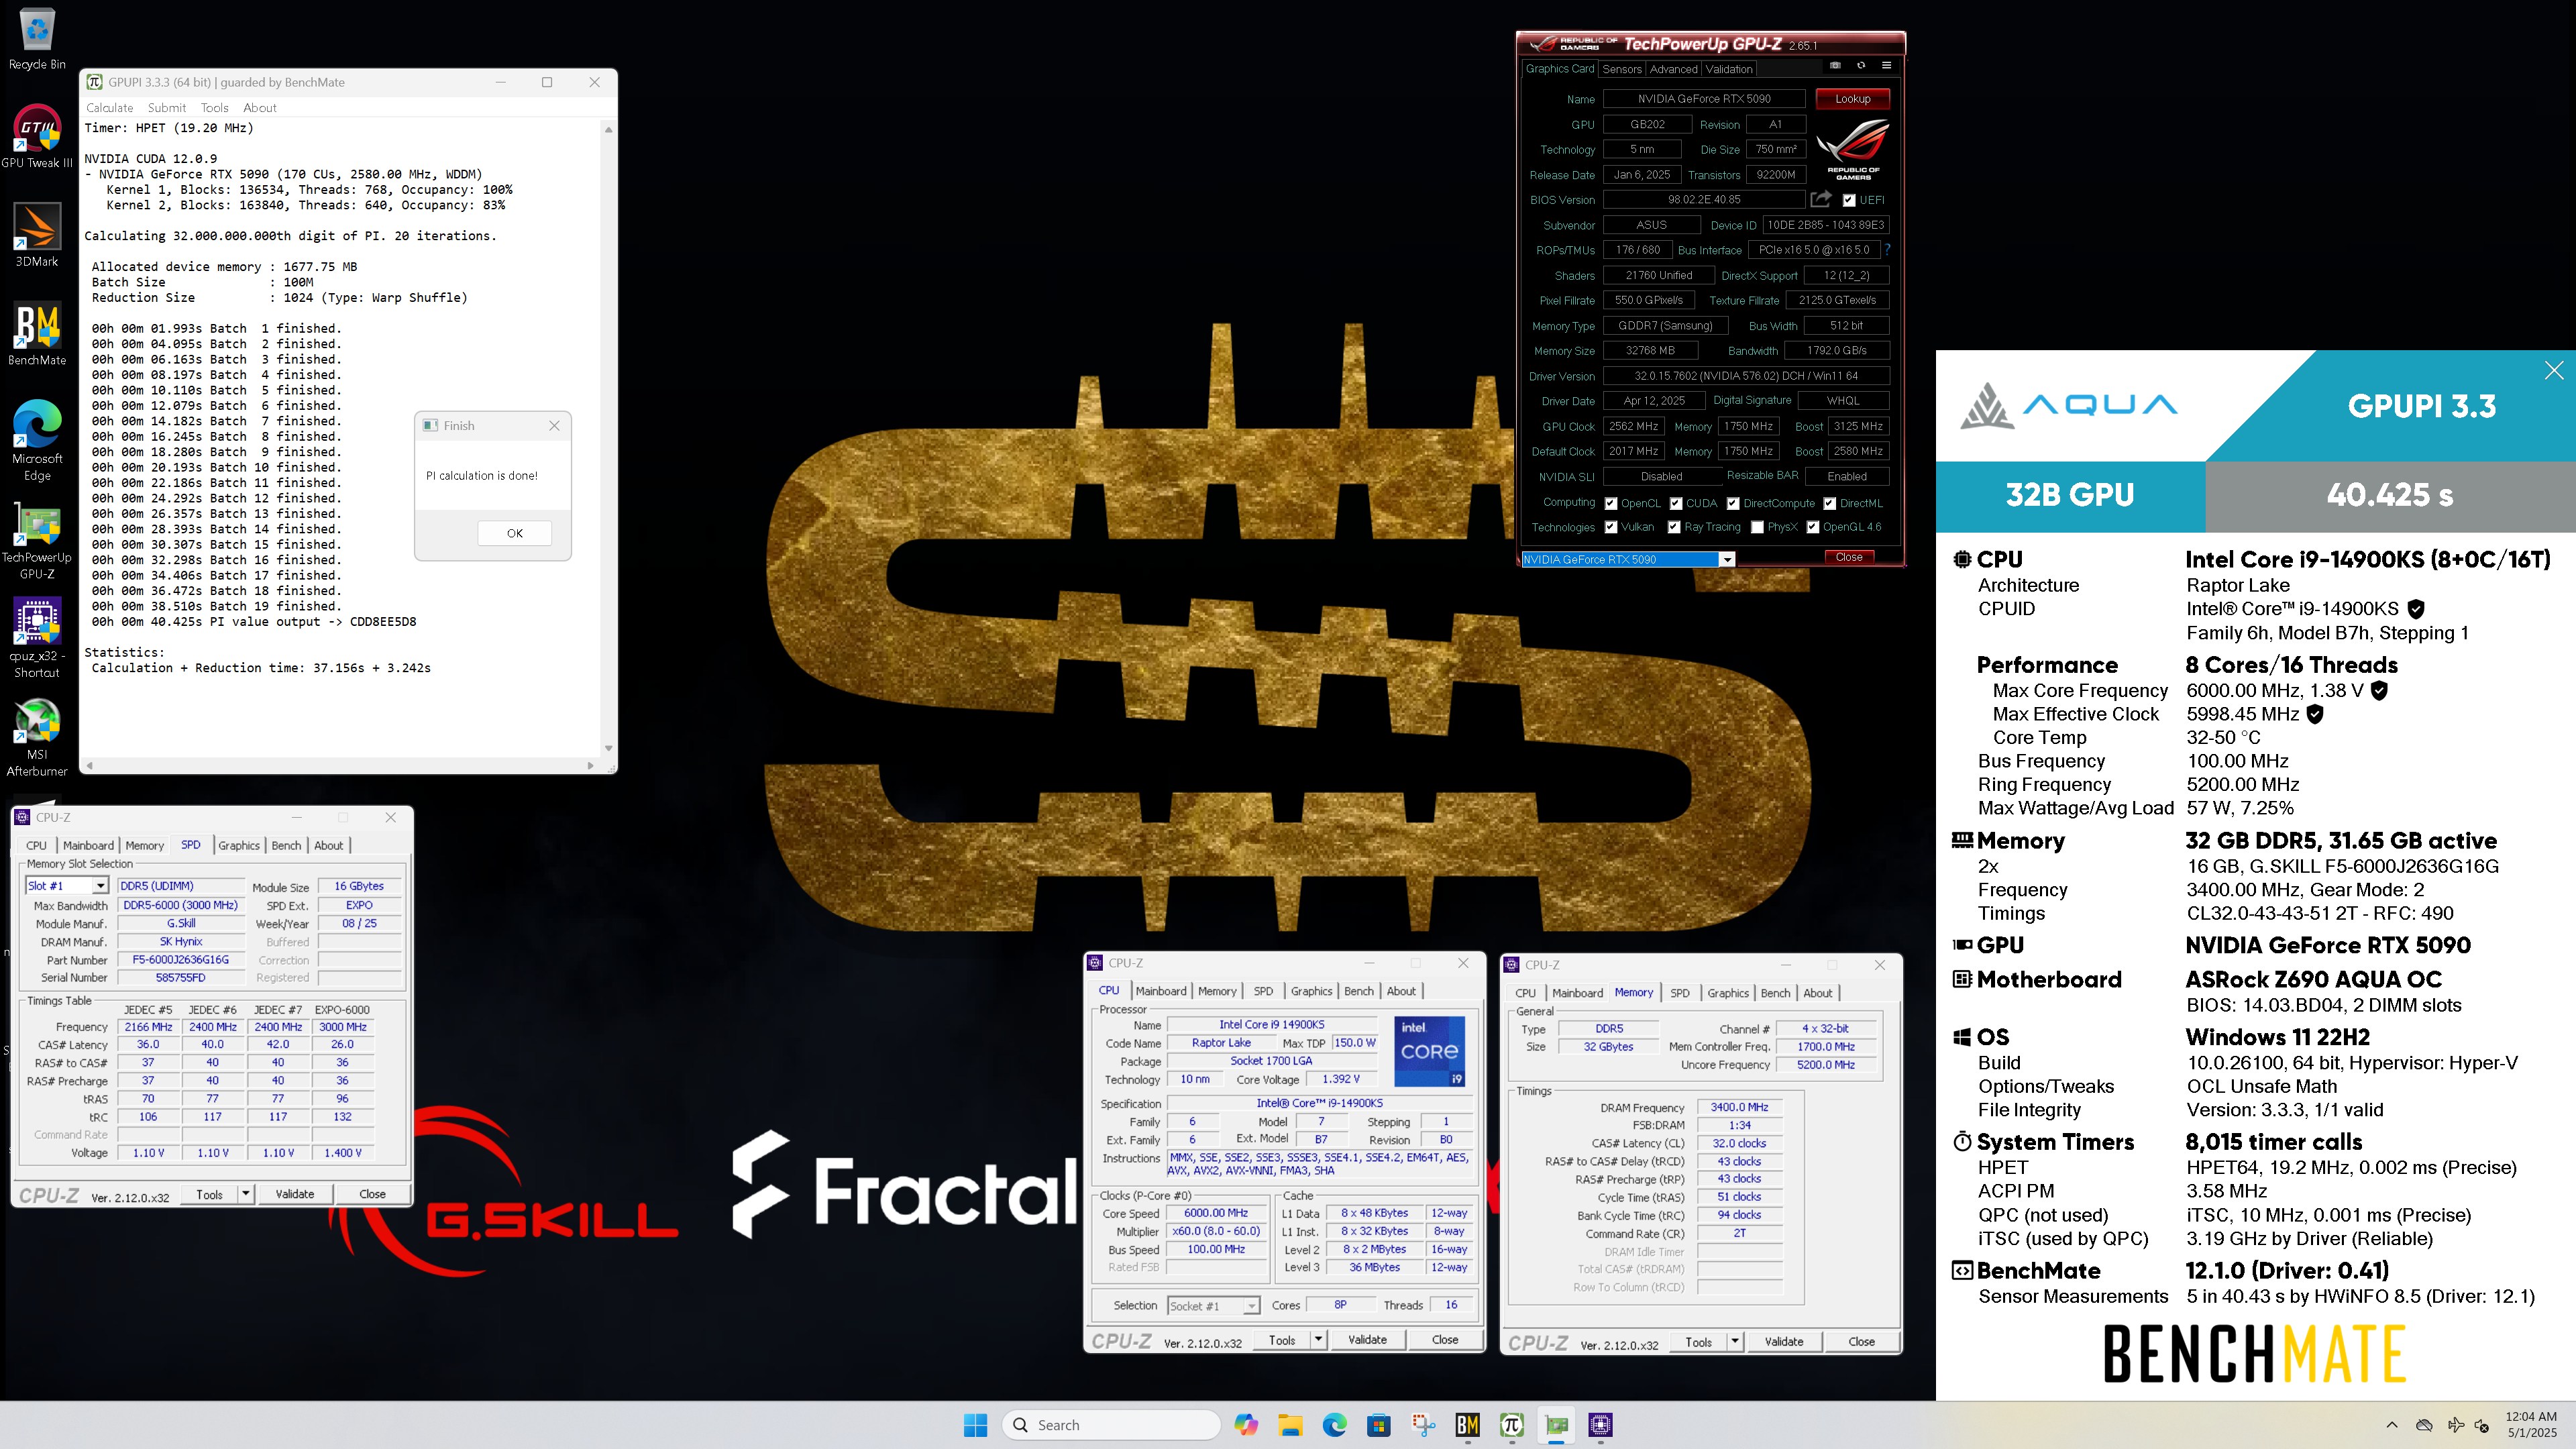
Task: Open Microsoft Store taskbar icon
Action: coord(1379,1425)
